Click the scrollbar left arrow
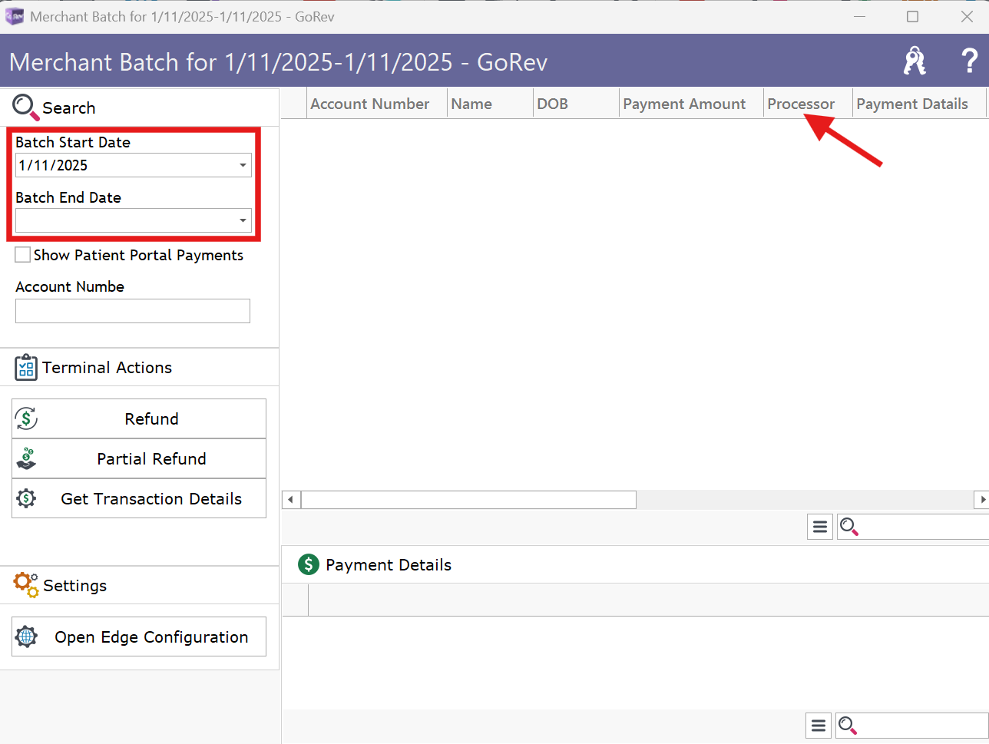The image size is (989, 744). [x=290, y=500]
